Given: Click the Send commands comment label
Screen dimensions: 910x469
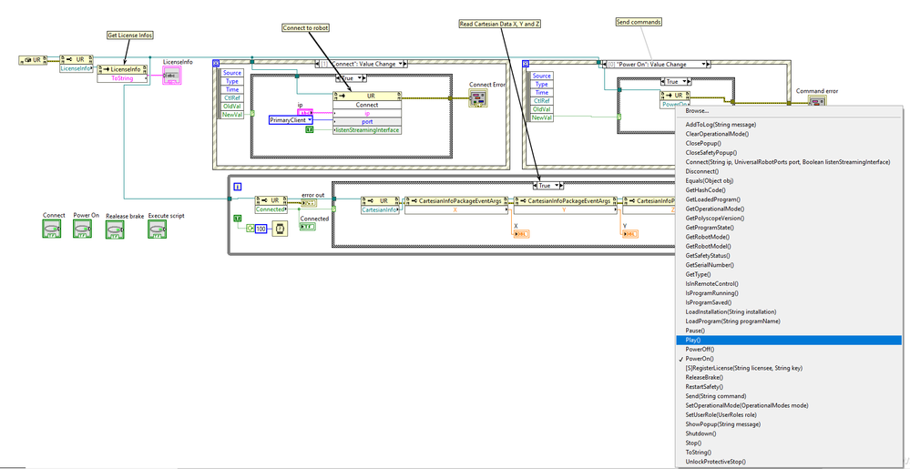Looking at the screenshot, I should pos(639,22).
